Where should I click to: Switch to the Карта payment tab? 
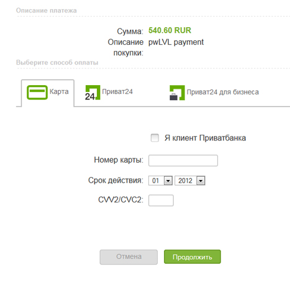click(48, 93)
